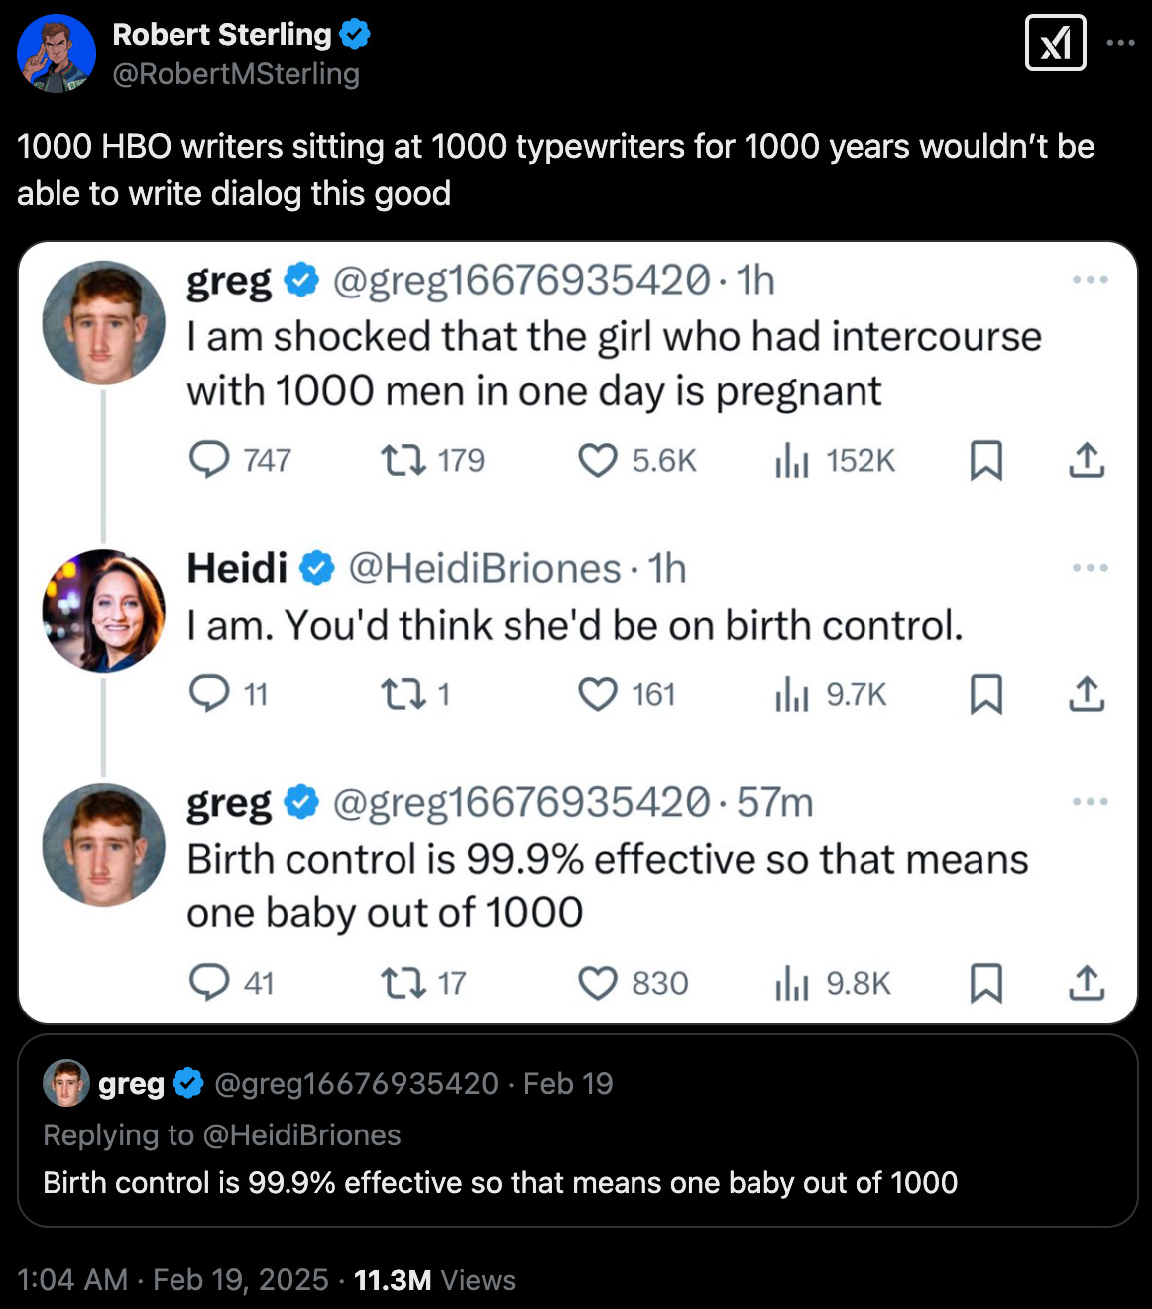Click Robert Sterling's profile avatar
Viewport: 1152px width, 1309px height.
(57, 54)
